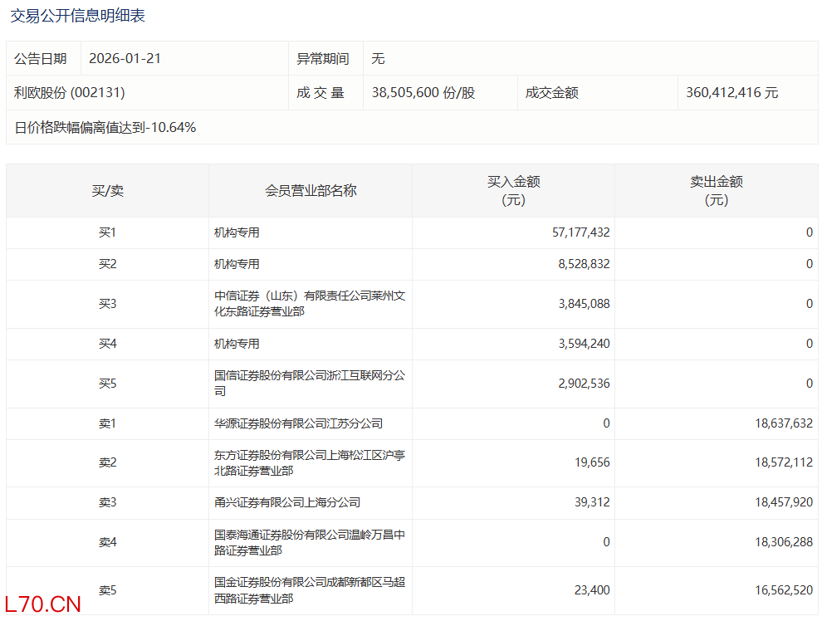822x621 pixels.
Task: Click the 卖出金额 column header
Action: click(x=716, y=191)
